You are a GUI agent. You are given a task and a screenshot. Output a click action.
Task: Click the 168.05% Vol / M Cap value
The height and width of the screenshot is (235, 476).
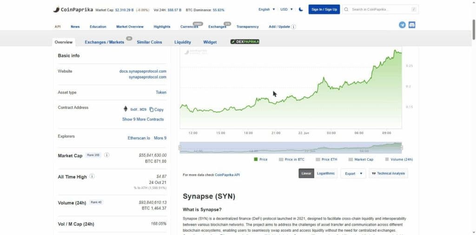pyautogui.click(x=159, y=224)
